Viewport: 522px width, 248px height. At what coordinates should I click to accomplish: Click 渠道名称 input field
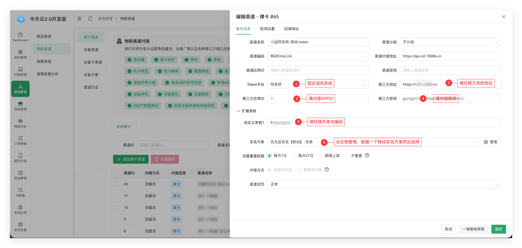tap(318, 42)
